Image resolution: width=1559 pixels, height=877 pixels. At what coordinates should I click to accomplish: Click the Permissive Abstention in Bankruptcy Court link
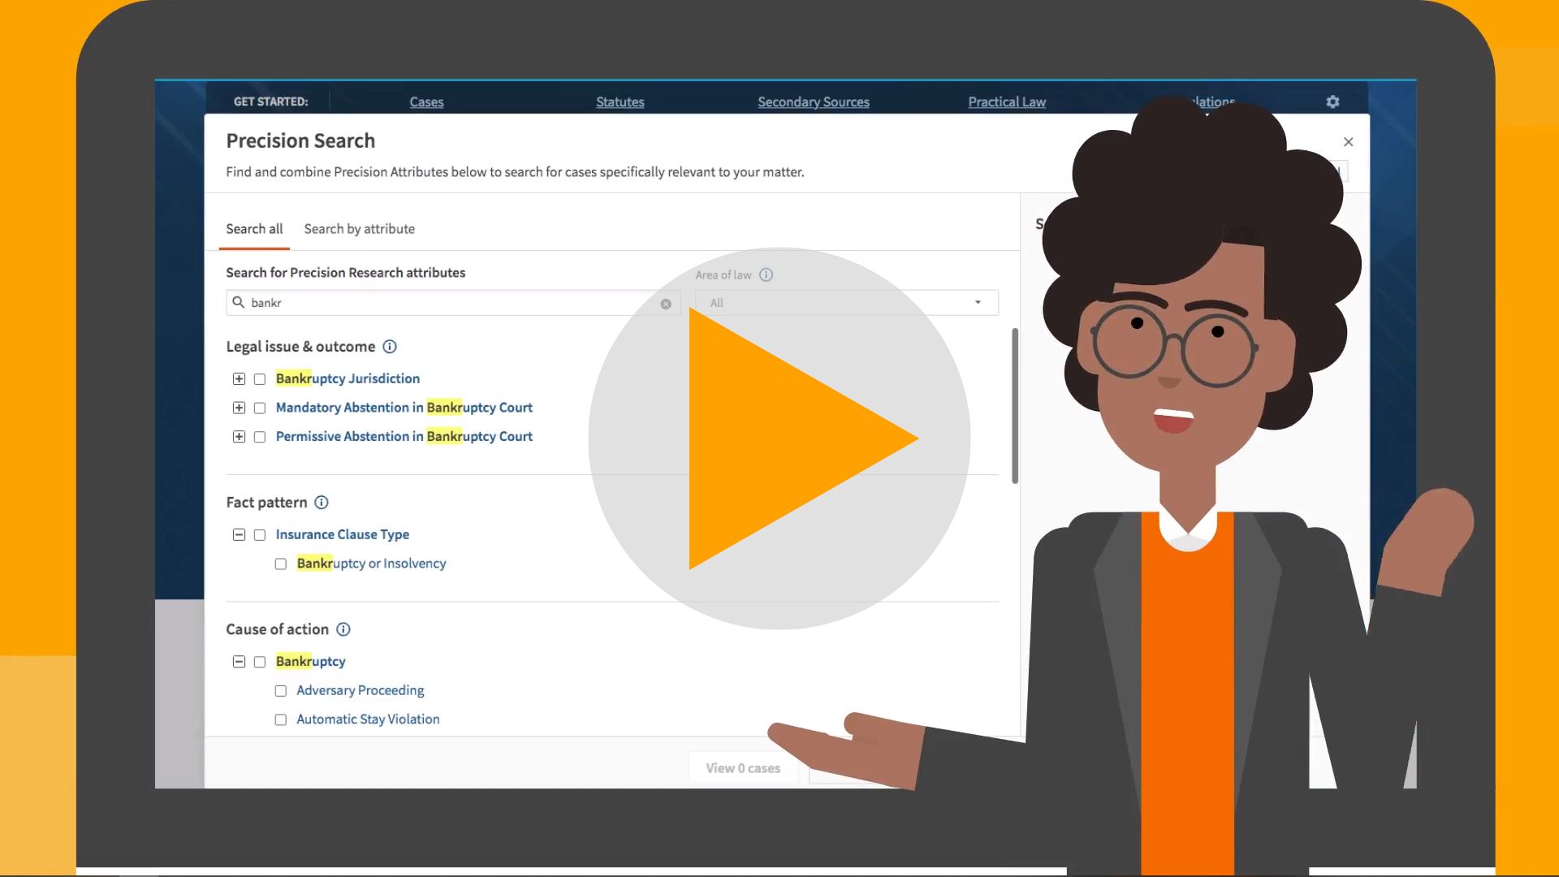tap(404, 436)
